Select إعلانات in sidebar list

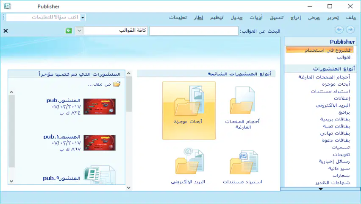342,98
